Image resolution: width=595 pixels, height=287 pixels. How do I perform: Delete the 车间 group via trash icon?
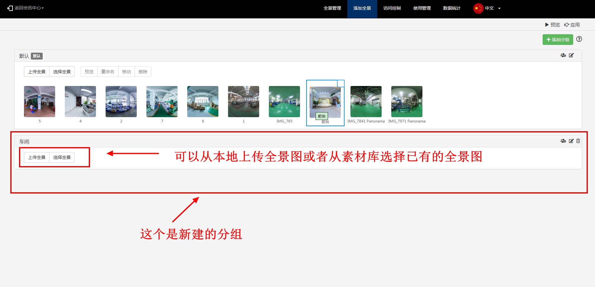pos(578,141)
